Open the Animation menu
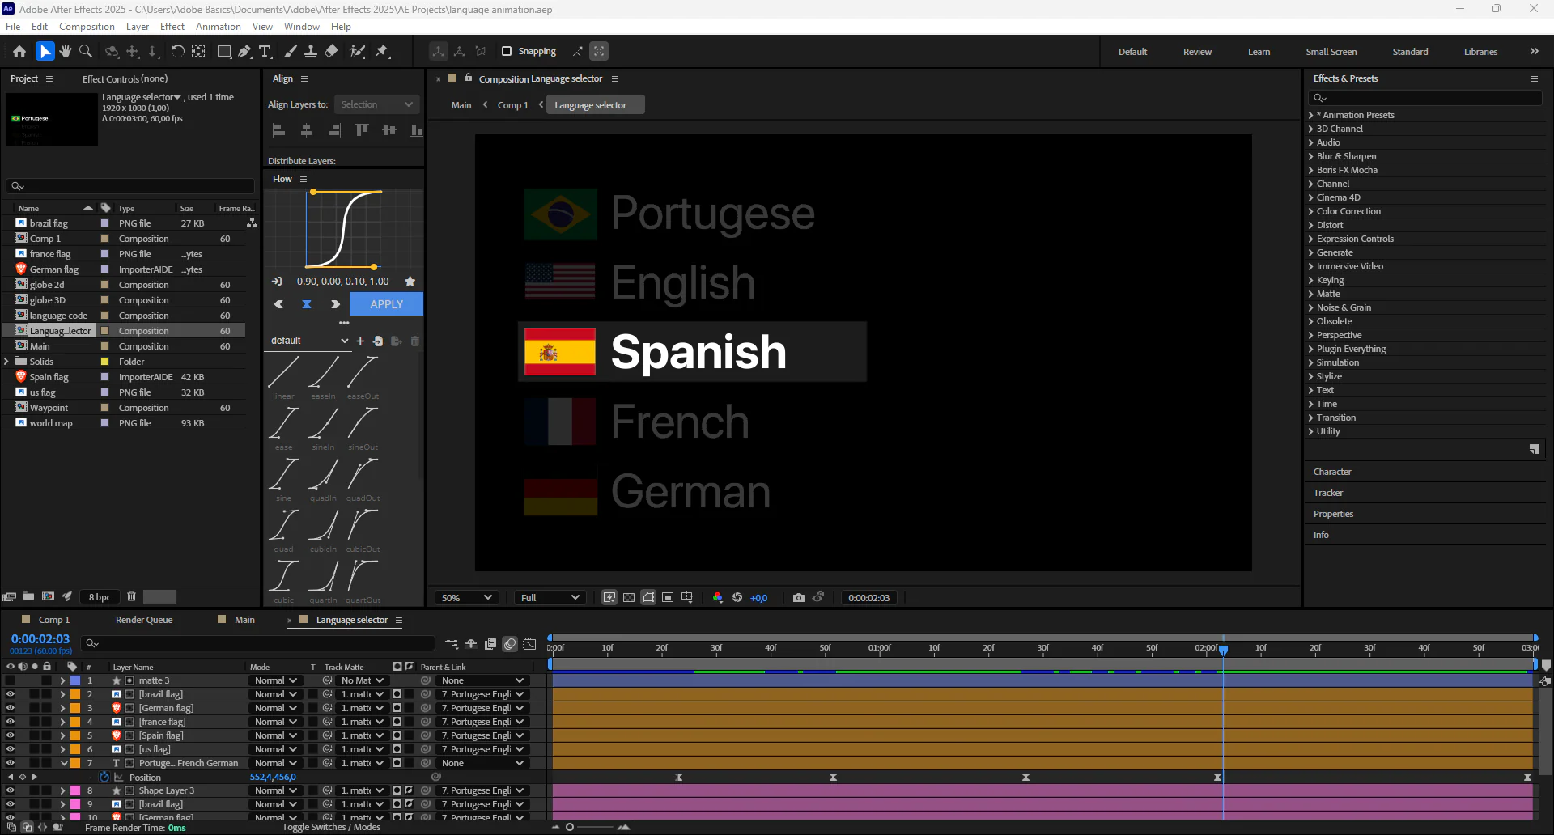The height and width of the screenshot is (835, 1554). pos(218,27)
